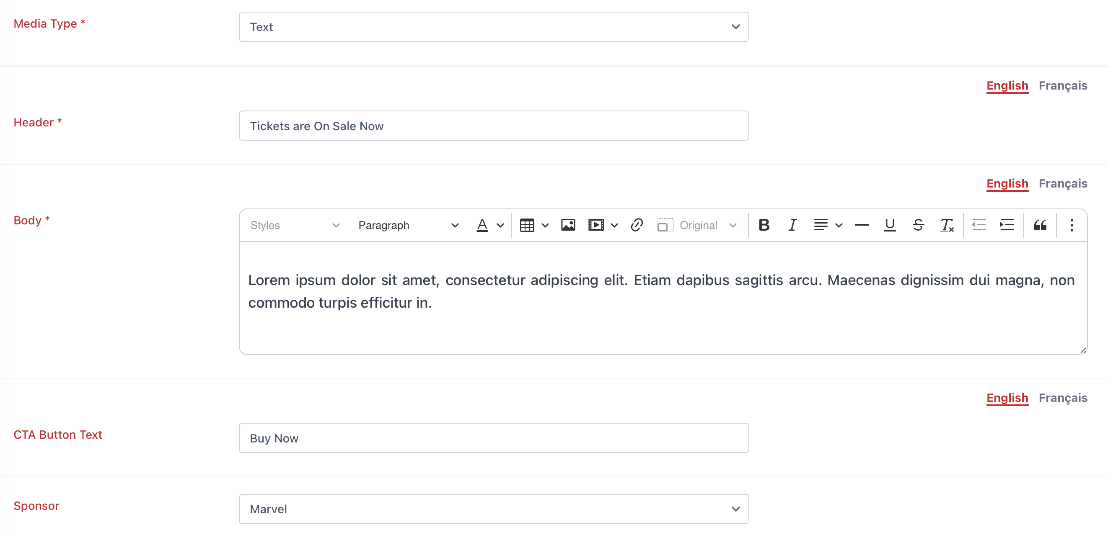Click the CTA Button Text input field

click(x=494, y=438)
